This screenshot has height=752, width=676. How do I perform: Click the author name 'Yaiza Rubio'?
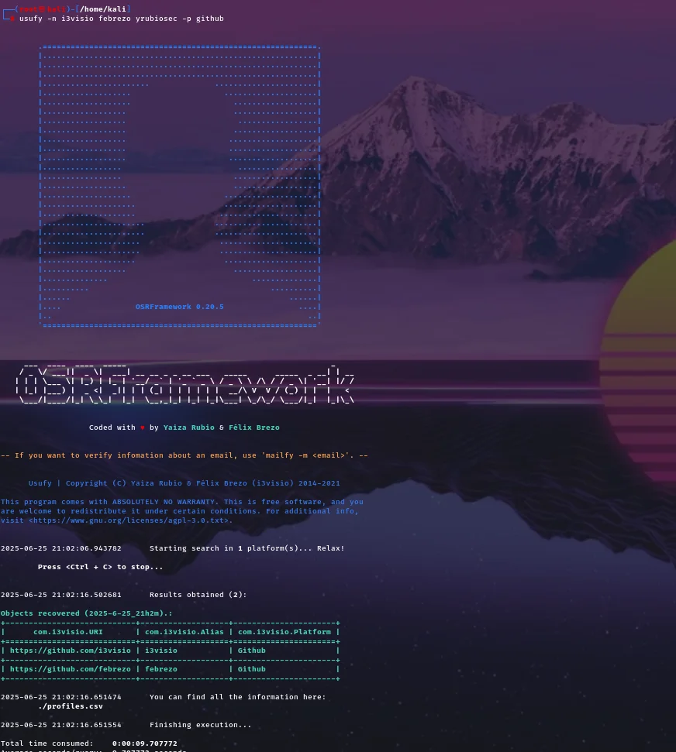(x=188, y=428)
